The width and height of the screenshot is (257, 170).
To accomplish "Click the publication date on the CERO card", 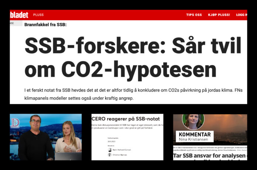I will tap(112, 141).
